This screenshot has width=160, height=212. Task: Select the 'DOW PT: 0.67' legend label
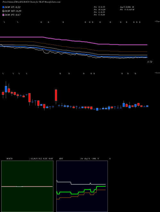[x=12, y=15]
